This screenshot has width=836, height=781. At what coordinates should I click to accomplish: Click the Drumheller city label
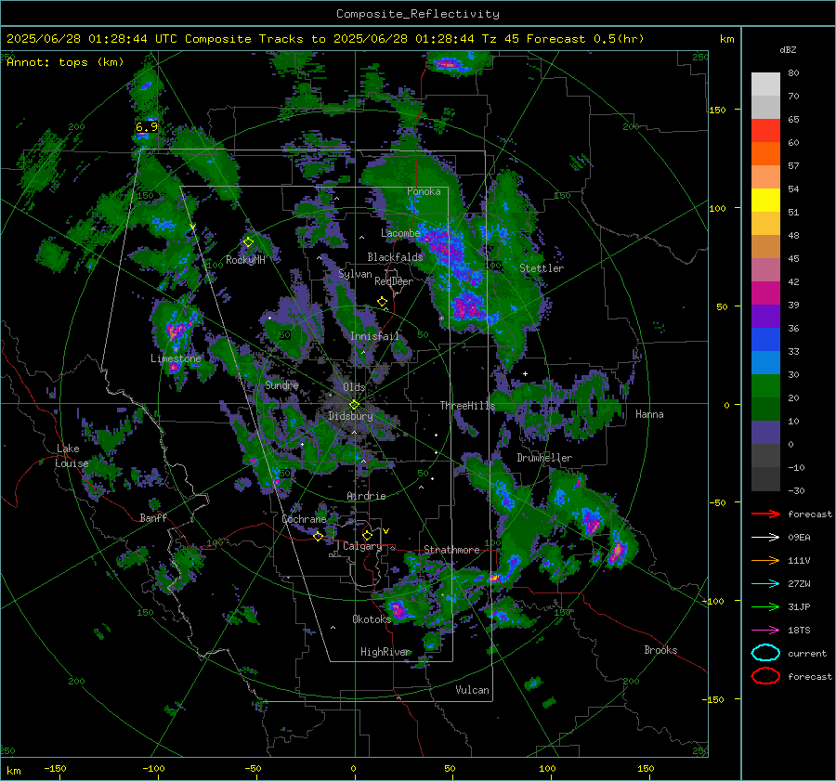[x=544, y=458]
